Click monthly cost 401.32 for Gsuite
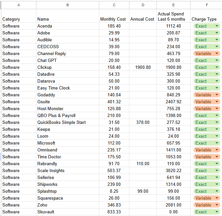Screen dimensions: 222x216 pyautogui.click(x=114, y=102)
